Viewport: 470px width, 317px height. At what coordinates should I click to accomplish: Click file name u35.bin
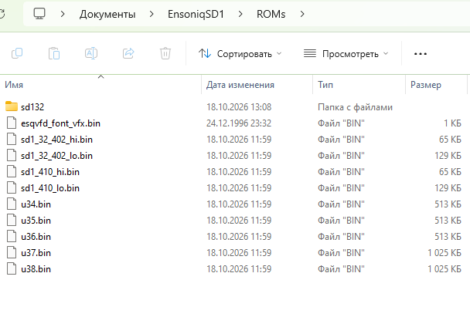coord(36,220)
